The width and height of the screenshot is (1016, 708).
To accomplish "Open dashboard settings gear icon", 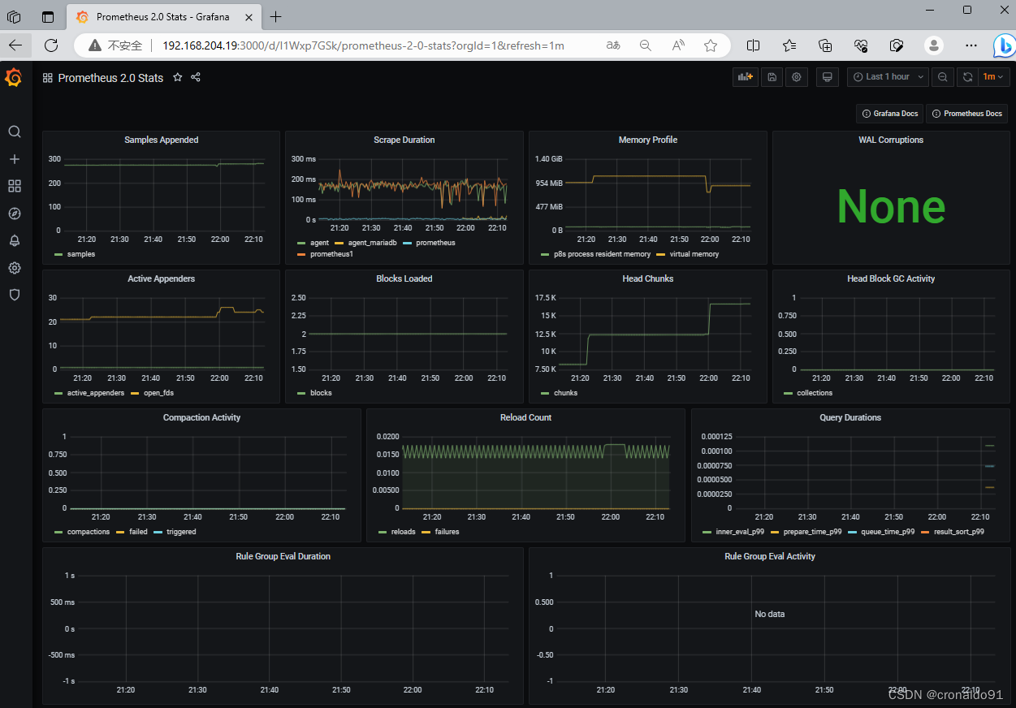I will pyautogui.click(x=797, y=77).
